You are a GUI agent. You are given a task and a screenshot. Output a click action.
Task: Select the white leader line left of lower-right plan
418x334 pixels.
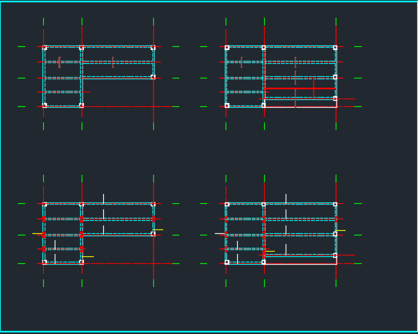[220, 233]
